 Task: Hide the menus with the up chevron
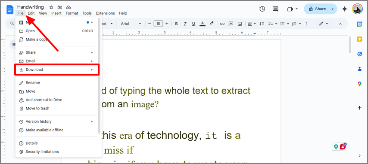(340, 24)
